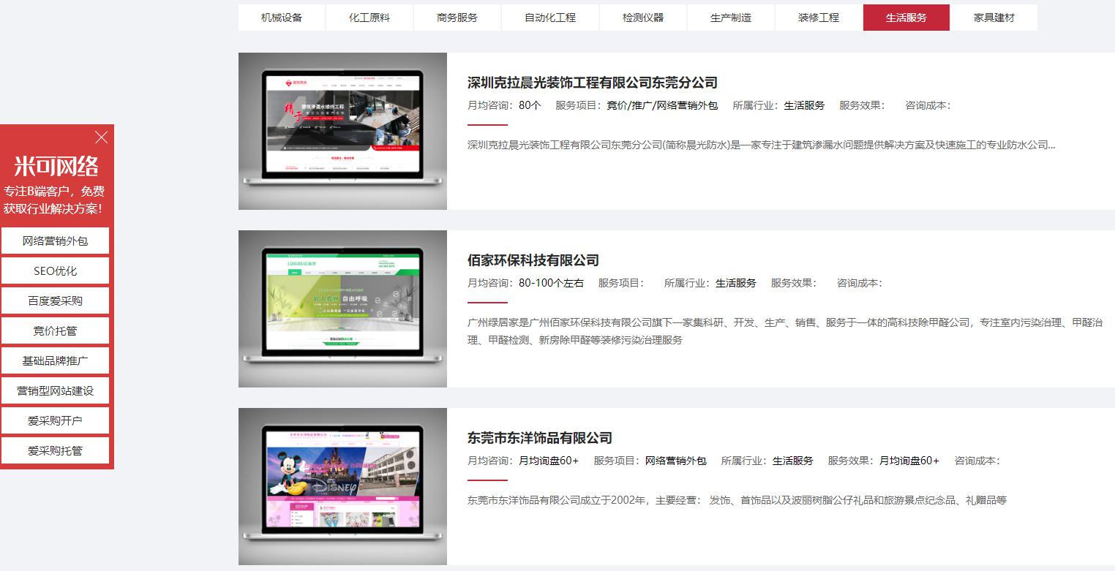View the 佰家环保科技有限公司 website thumbnail
This screenshot has height=571, width=1115.
click(342, 308)
